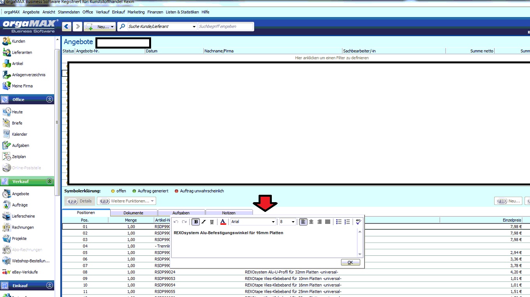Open the font size dropdown showing 8
Screen dimensions: 530x297
(x=292, y=222)
